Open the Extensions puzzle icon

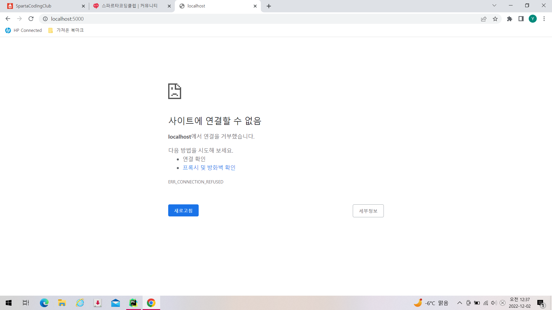click(x=509, y=19)
